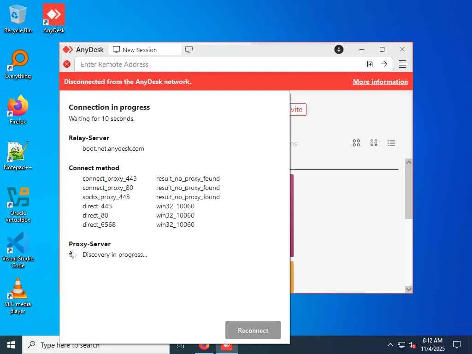Click socks_proxy_443 method entry
Image resolution: width=472 pixels, height=354 pixels.
tap(106, 197)
